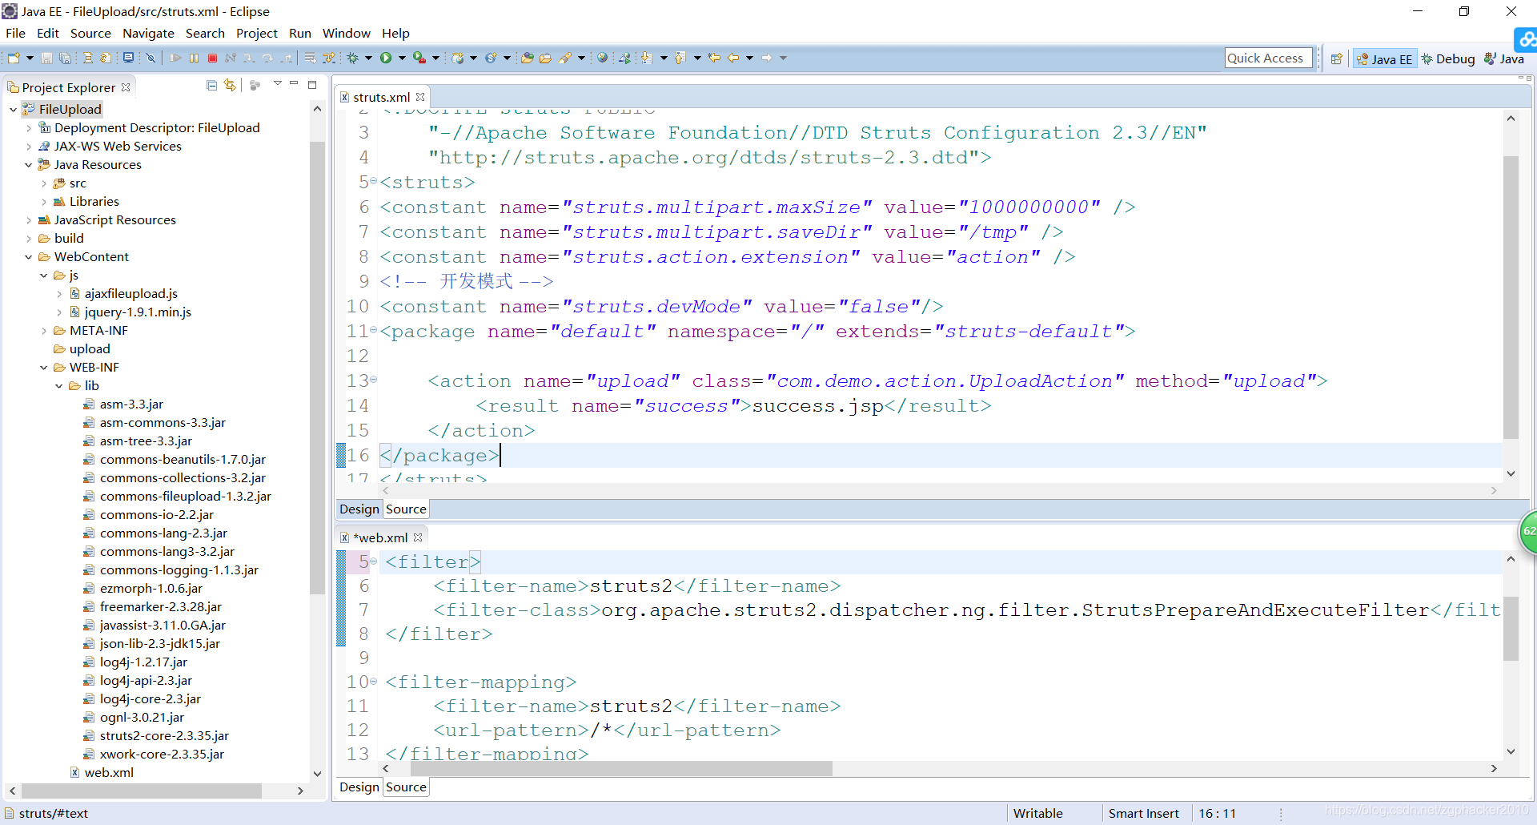This screenshot has height=825, width=1537.
Task: Switch to the Java perspective
Action: coord(1504,58)
